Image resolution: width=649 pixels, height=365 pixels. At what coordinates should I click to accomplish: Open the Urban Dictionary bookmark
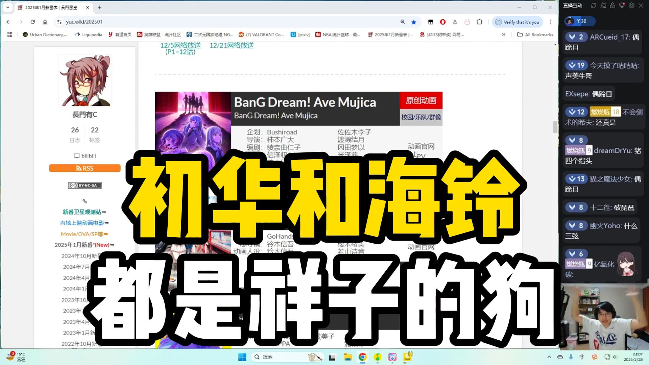pyautogui.click(x=45, y=34)
